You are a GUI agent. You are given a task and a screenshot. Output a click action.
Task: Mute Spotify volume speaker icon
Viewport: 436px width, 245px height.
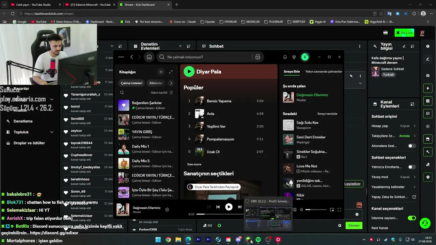(x=301, y=210)
